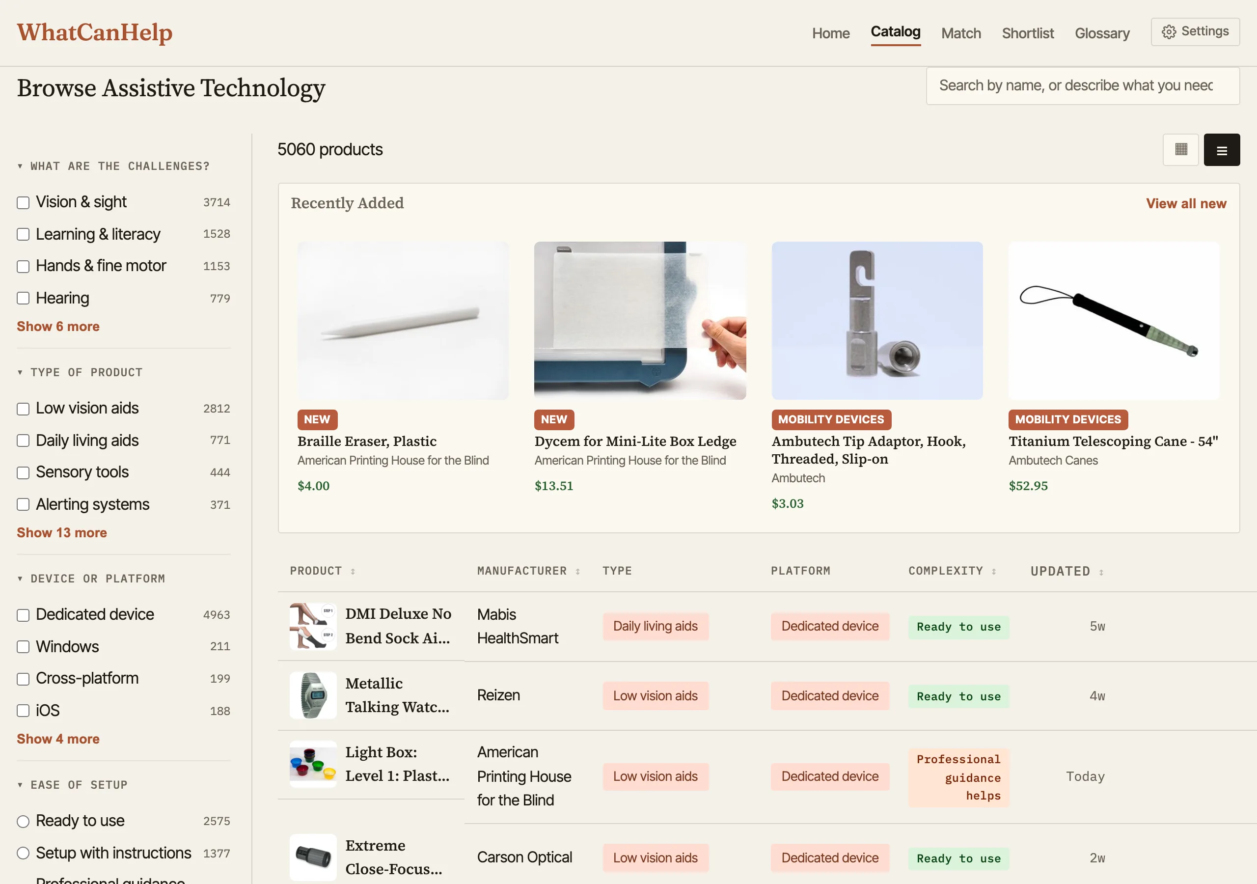This screenshot has height=884, width=1257.
Task: Check the Alerting systems filter
Action: [x=23, y=504]
